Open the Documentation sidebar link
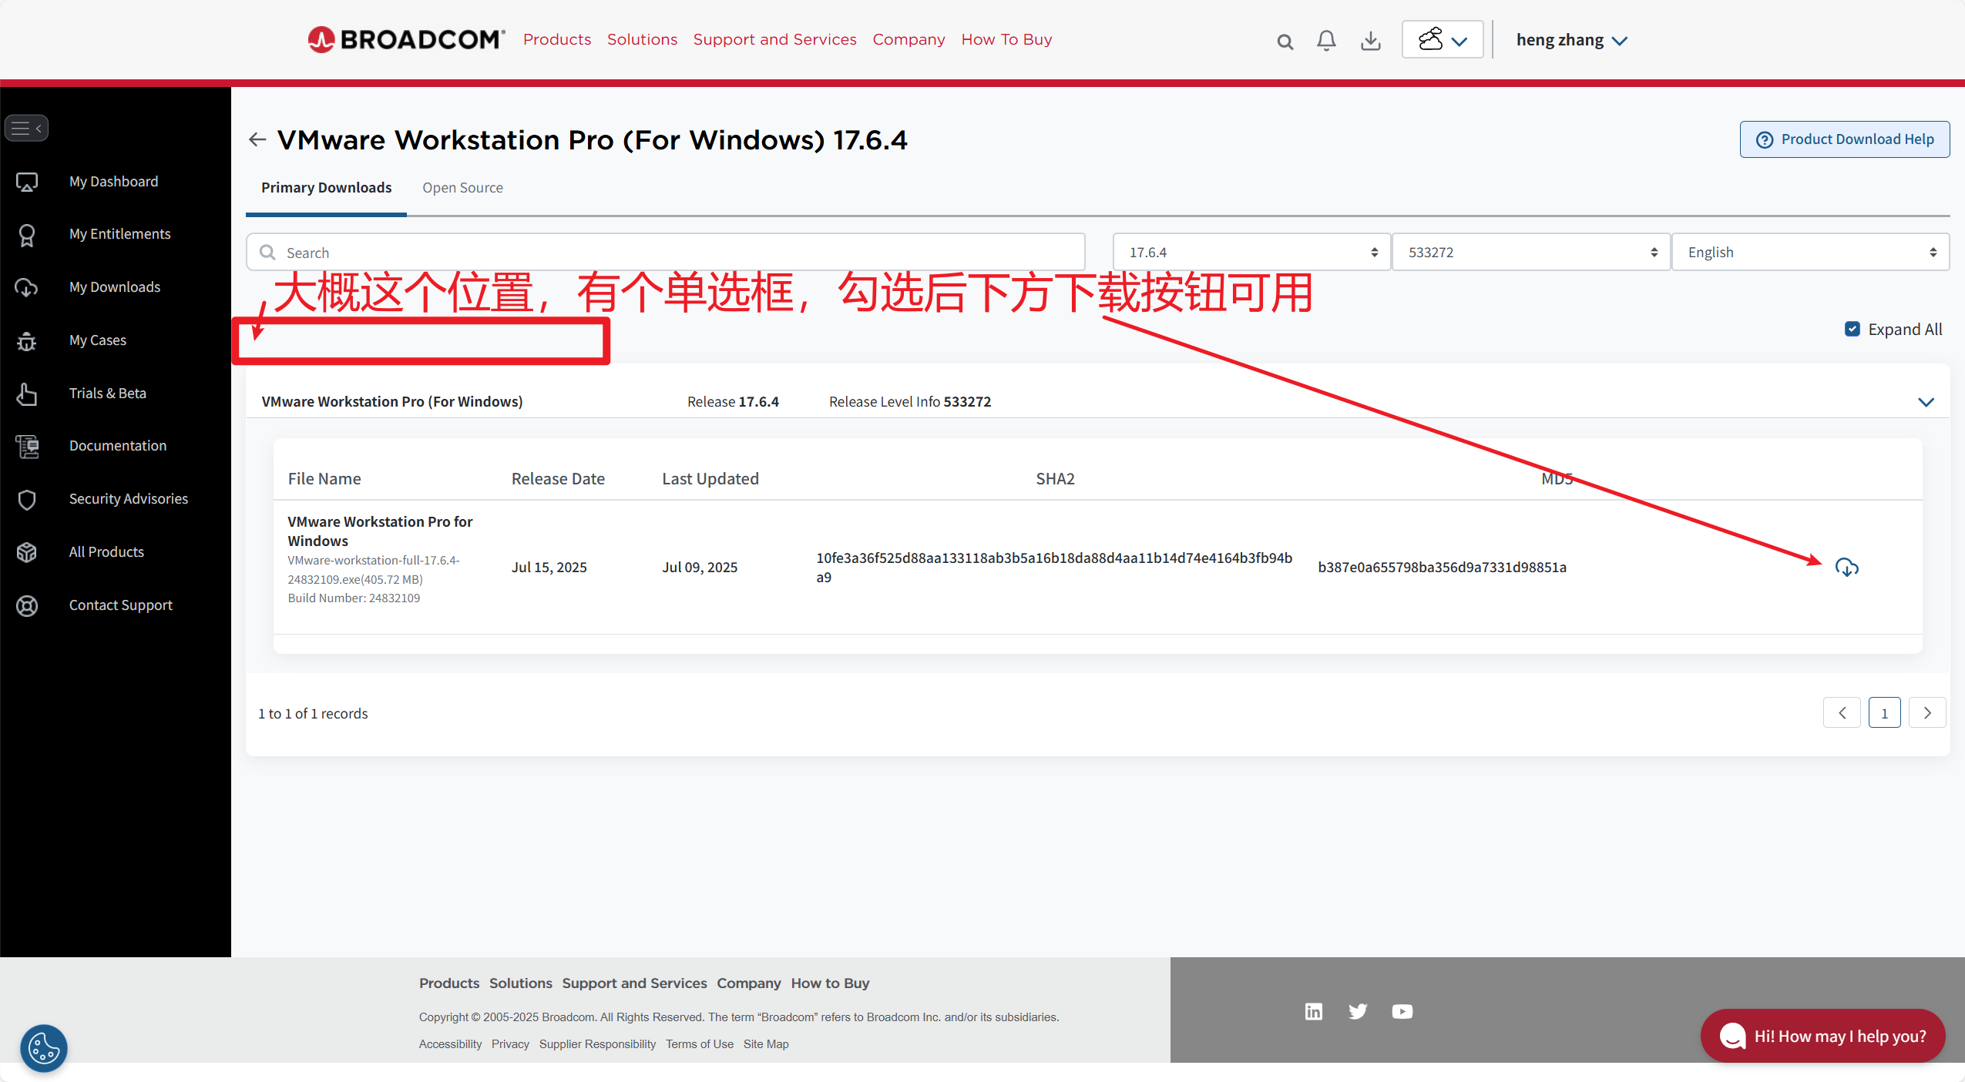1965x1082 pixels. 118,446
